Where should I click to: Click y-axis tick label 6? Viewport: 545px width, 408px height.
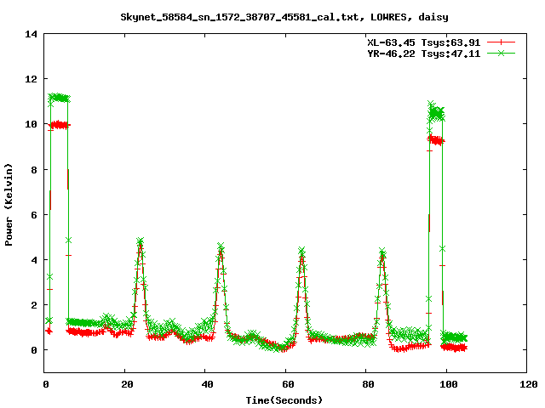pos(34,215)
